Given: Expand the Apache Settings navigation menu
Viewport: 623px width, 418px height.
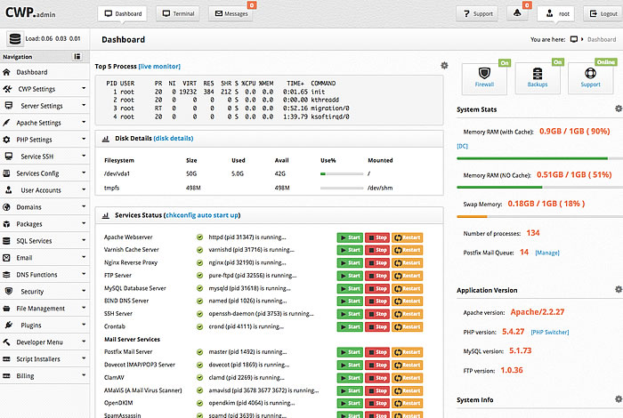Looking at the screenshot, I should pyautogui.click(x=44, y=123).
